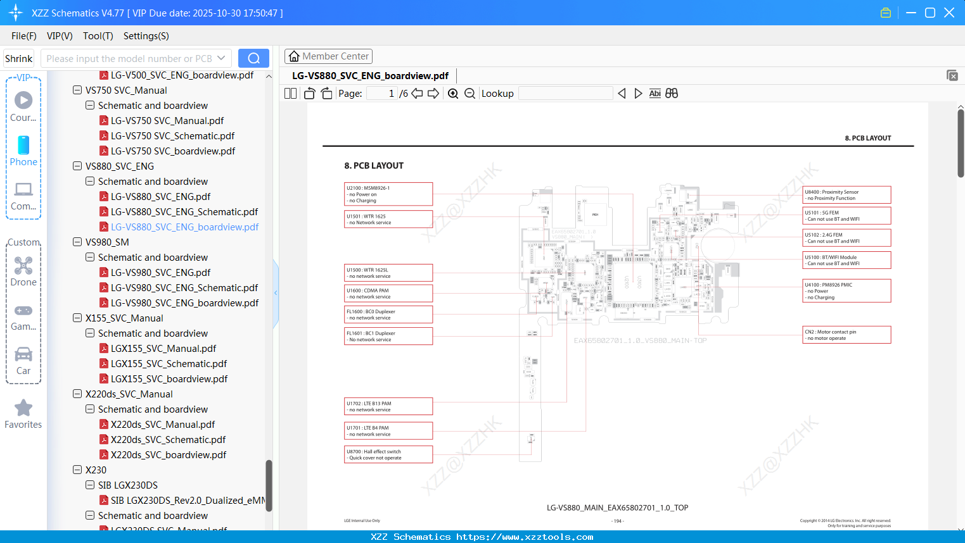Select the two-page view icon
Screen dimensions: 965x543
pyautogui.click(x=289, y=93)
